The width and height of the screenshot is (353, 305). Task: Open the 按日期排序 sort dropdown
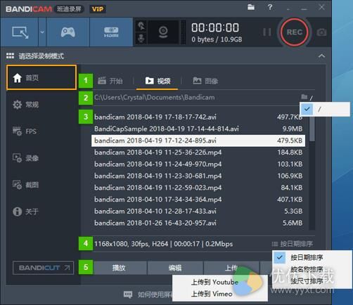293,244
